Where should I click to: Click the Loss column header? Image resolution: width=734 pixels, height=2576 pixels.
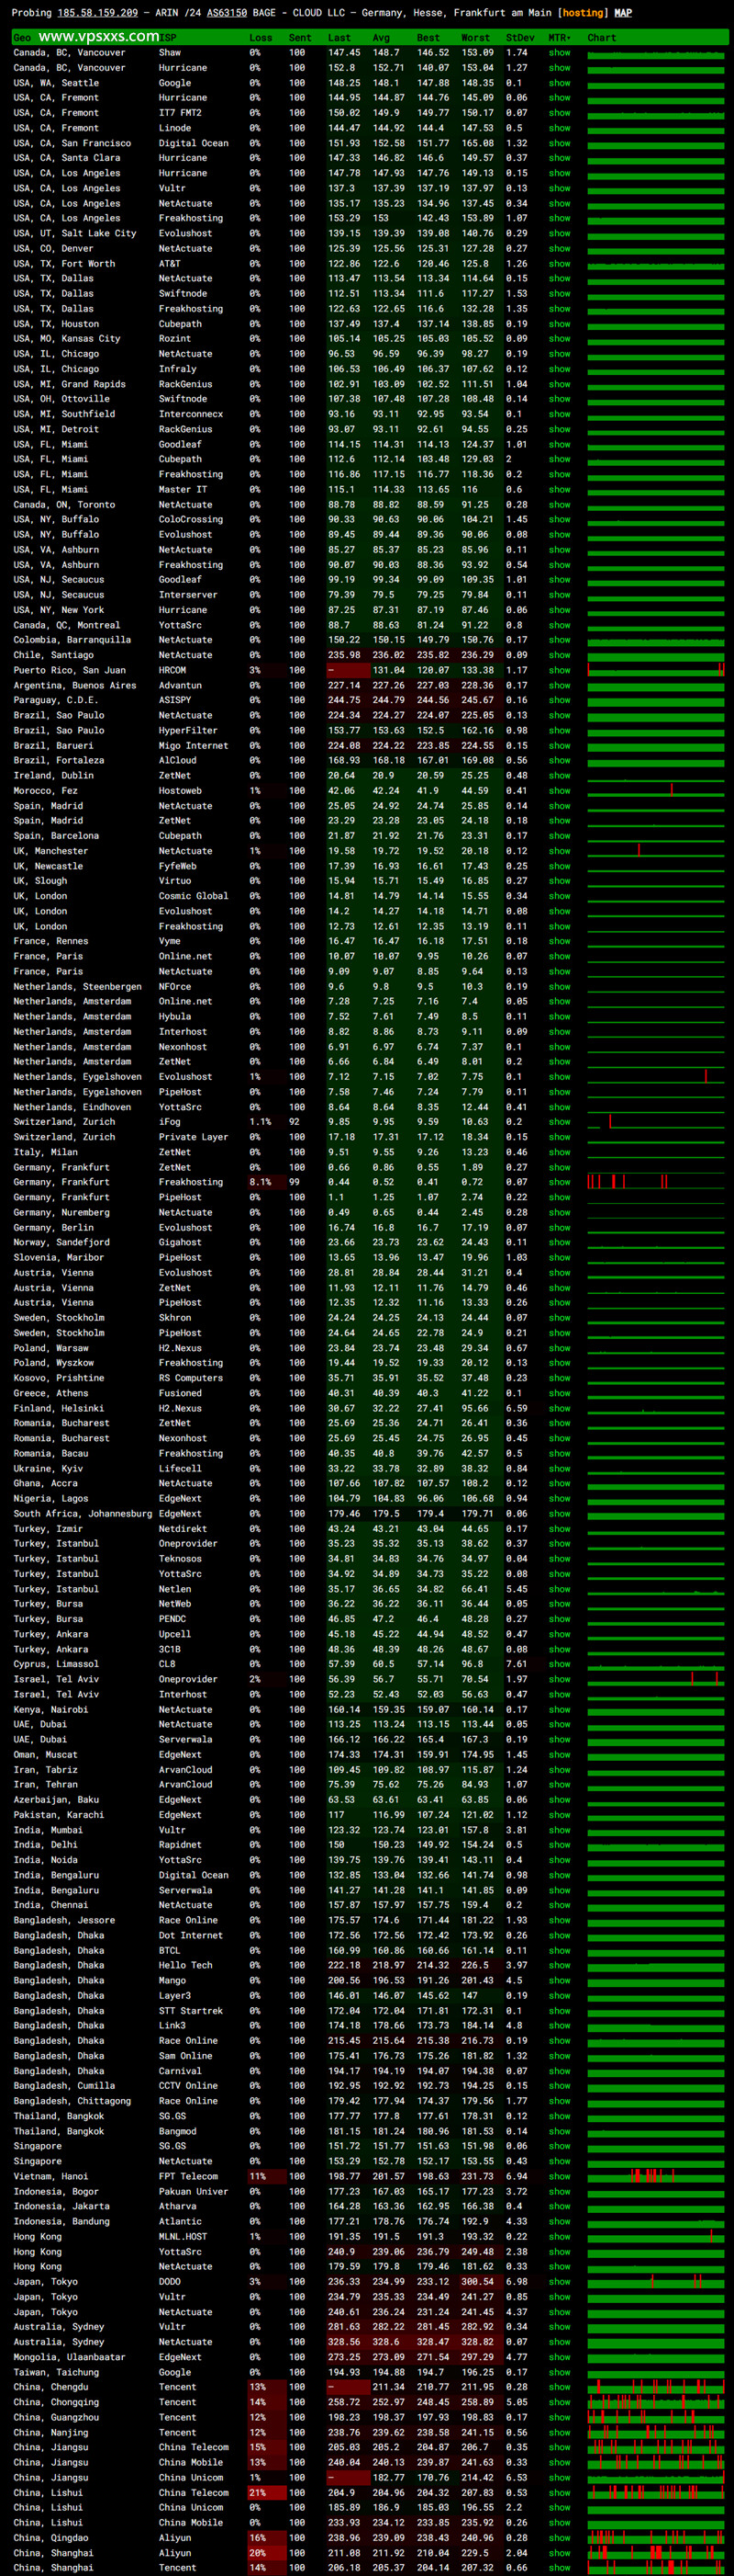tap(261, 38)
